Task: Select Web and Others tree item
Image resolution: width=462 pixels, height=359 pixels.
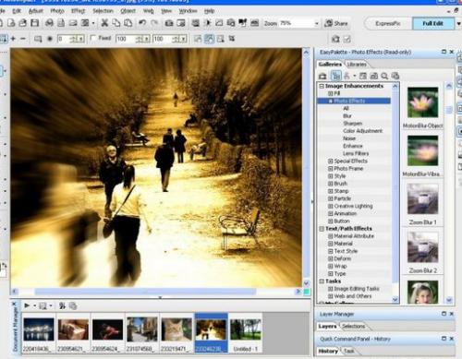Action: [x=353, y=296]
